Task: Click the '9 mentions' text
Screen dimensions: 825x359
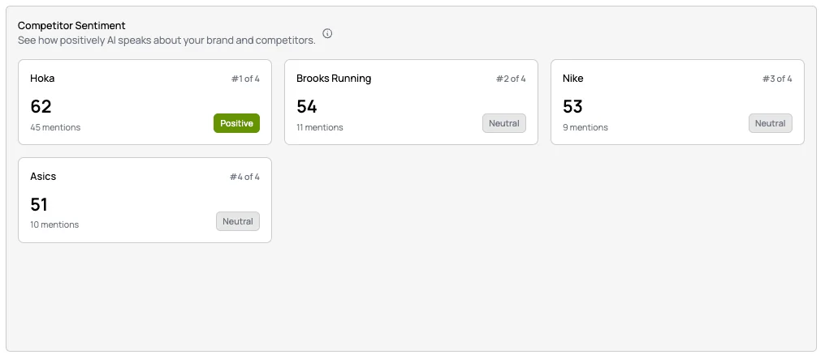Action: 585,127
